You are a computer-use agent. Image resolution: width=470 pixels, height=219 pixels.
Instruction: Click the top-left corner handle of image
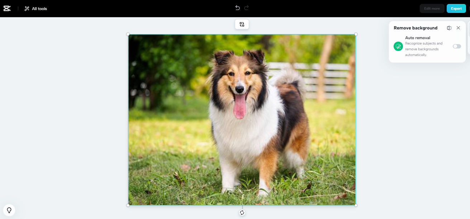tap(128, 34)
